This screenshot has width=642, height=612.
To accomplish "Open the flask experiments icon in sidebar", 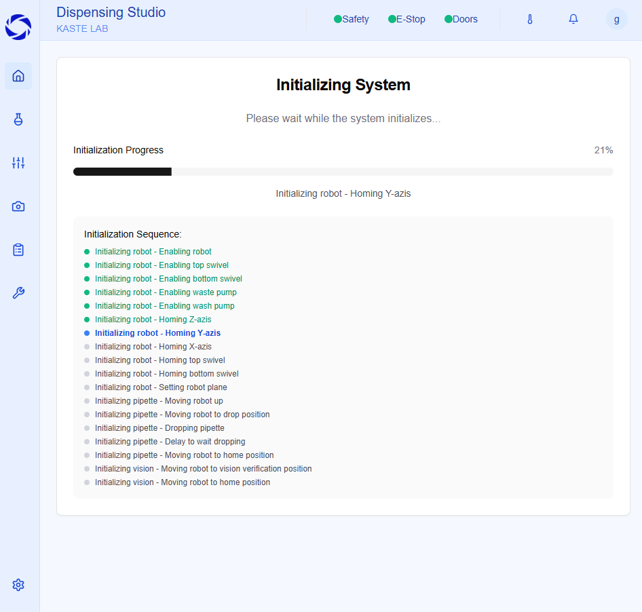I will click(18, 119).
